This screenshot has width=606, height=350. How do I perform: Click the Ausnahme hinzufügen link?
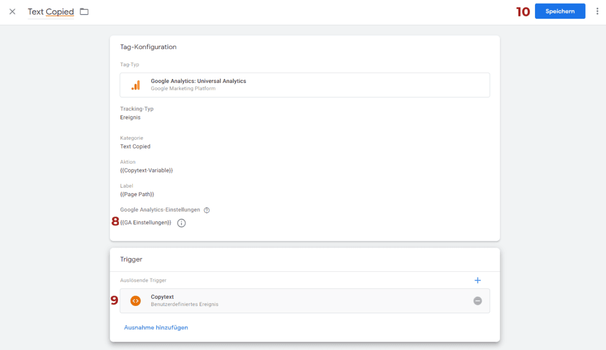pyautogui.click(x=156, y=327)
